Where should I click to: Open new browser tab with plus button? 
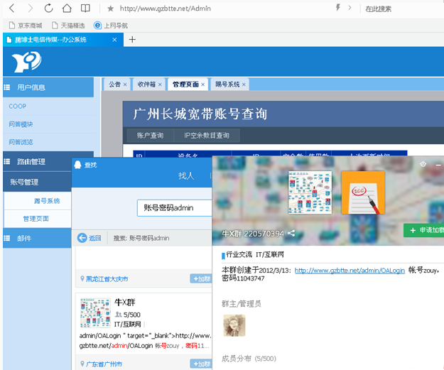click(x=132, y=40)
